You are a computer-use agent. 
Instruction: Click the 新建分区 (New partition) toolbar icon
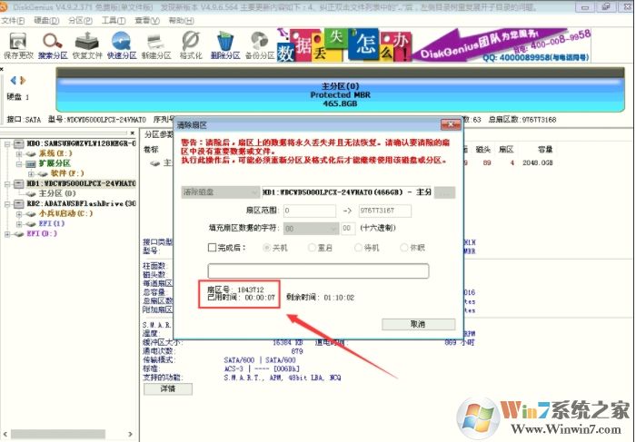pos(156,45)
